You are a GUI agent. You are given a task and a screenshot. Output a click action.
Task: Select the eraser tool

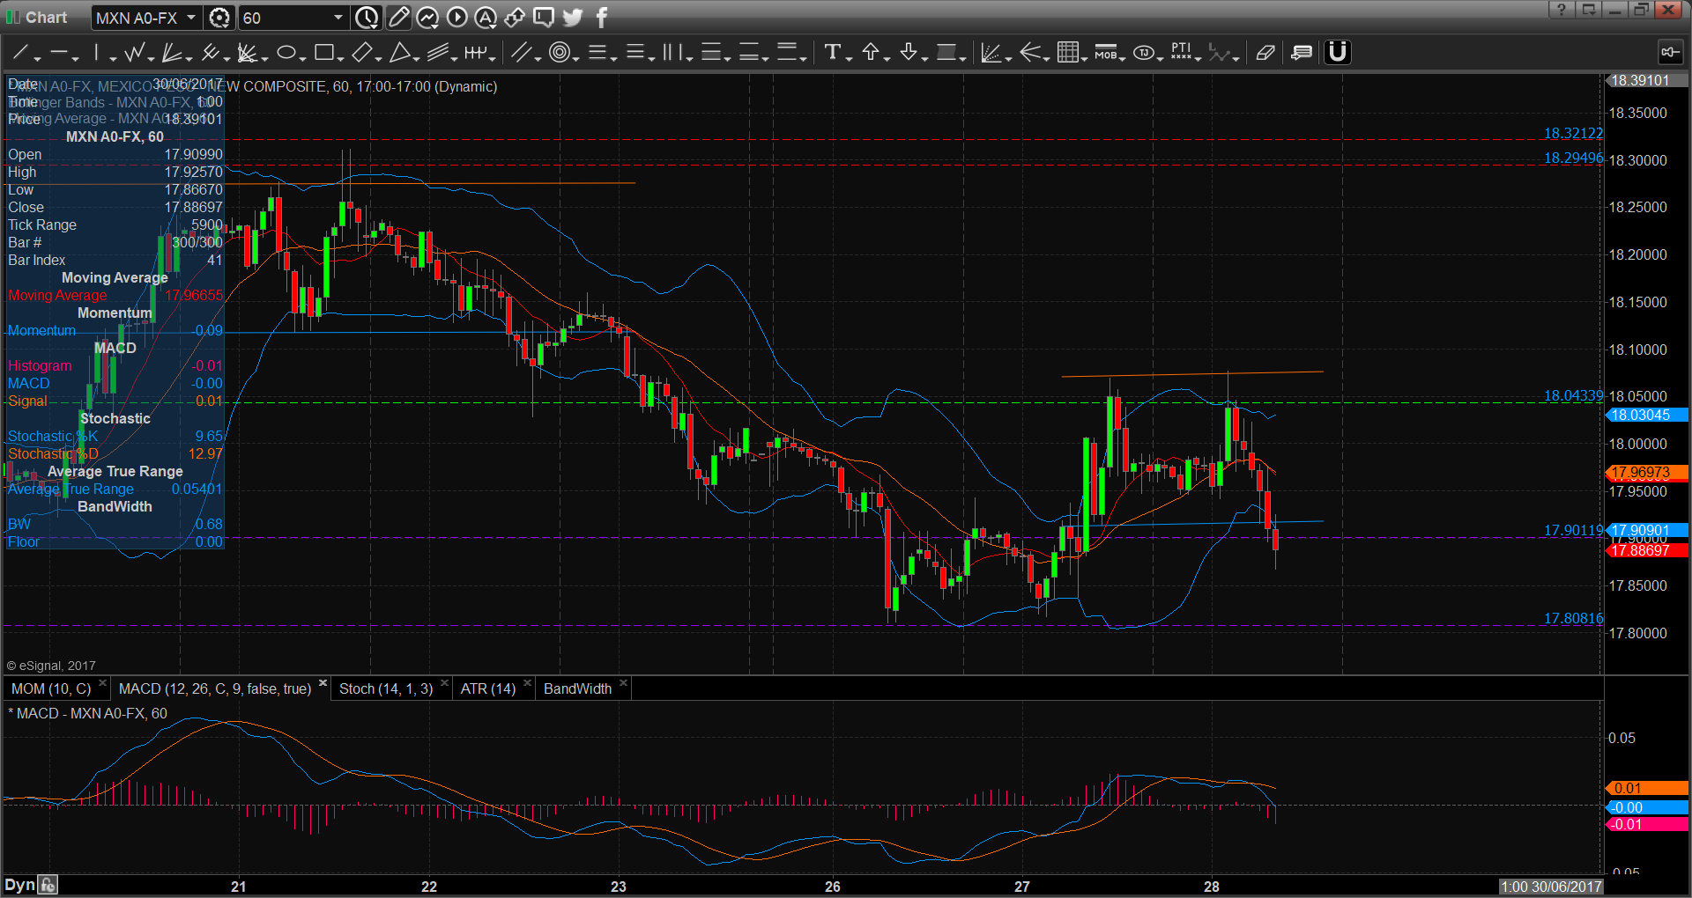click(1265, 53)
